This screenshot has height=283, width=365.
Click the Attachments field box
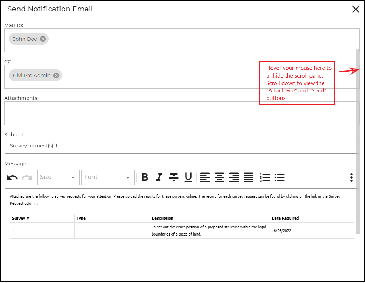click(181, 113)
